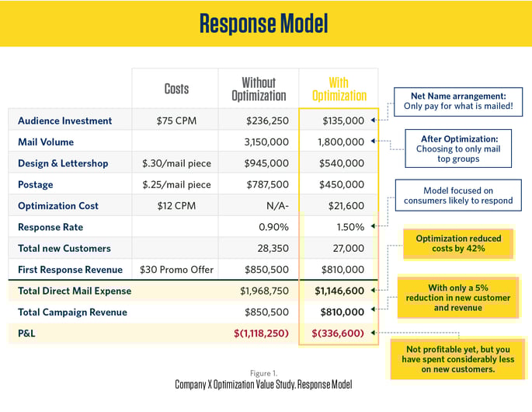Click the '$1,968,750' total expense value

pyautogui.click(x=264, y=291)
